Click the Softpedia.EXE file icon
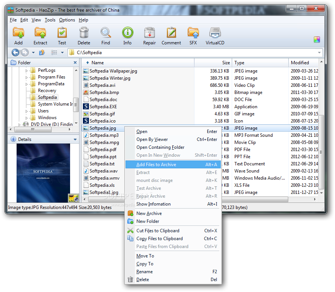Image resolution: width=335 pixels, height=292 pixels. pos(86,107)
